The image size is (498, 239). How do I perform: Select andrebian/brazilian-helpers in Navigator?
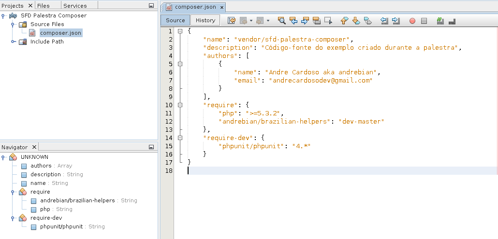coord(88,201)
